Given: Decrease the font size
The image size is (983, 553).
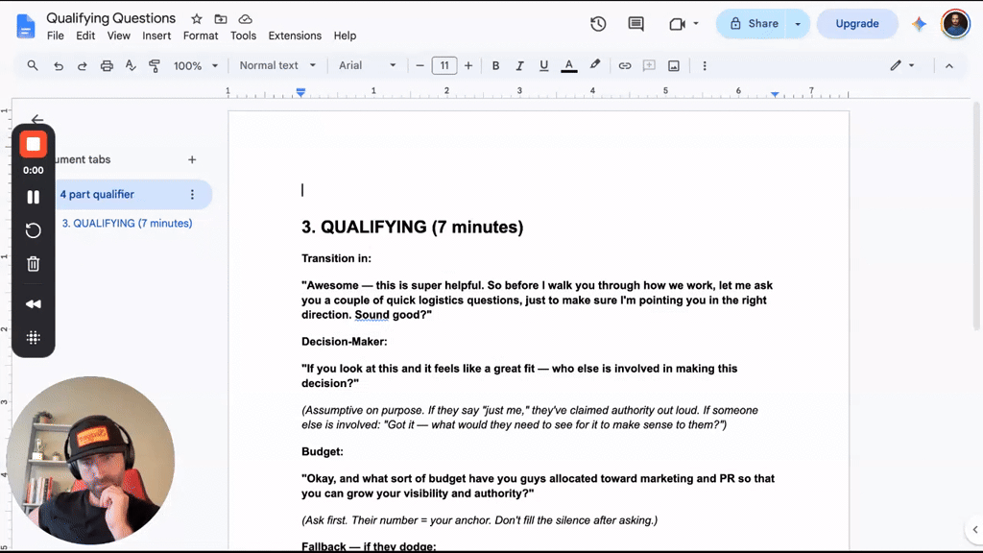Looking at the screenshot, I should pos(420,65).
